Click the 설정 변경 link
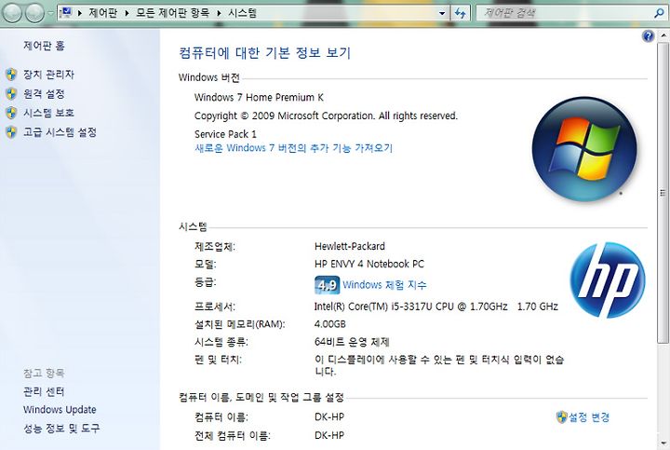 click(x=589, y=417)
